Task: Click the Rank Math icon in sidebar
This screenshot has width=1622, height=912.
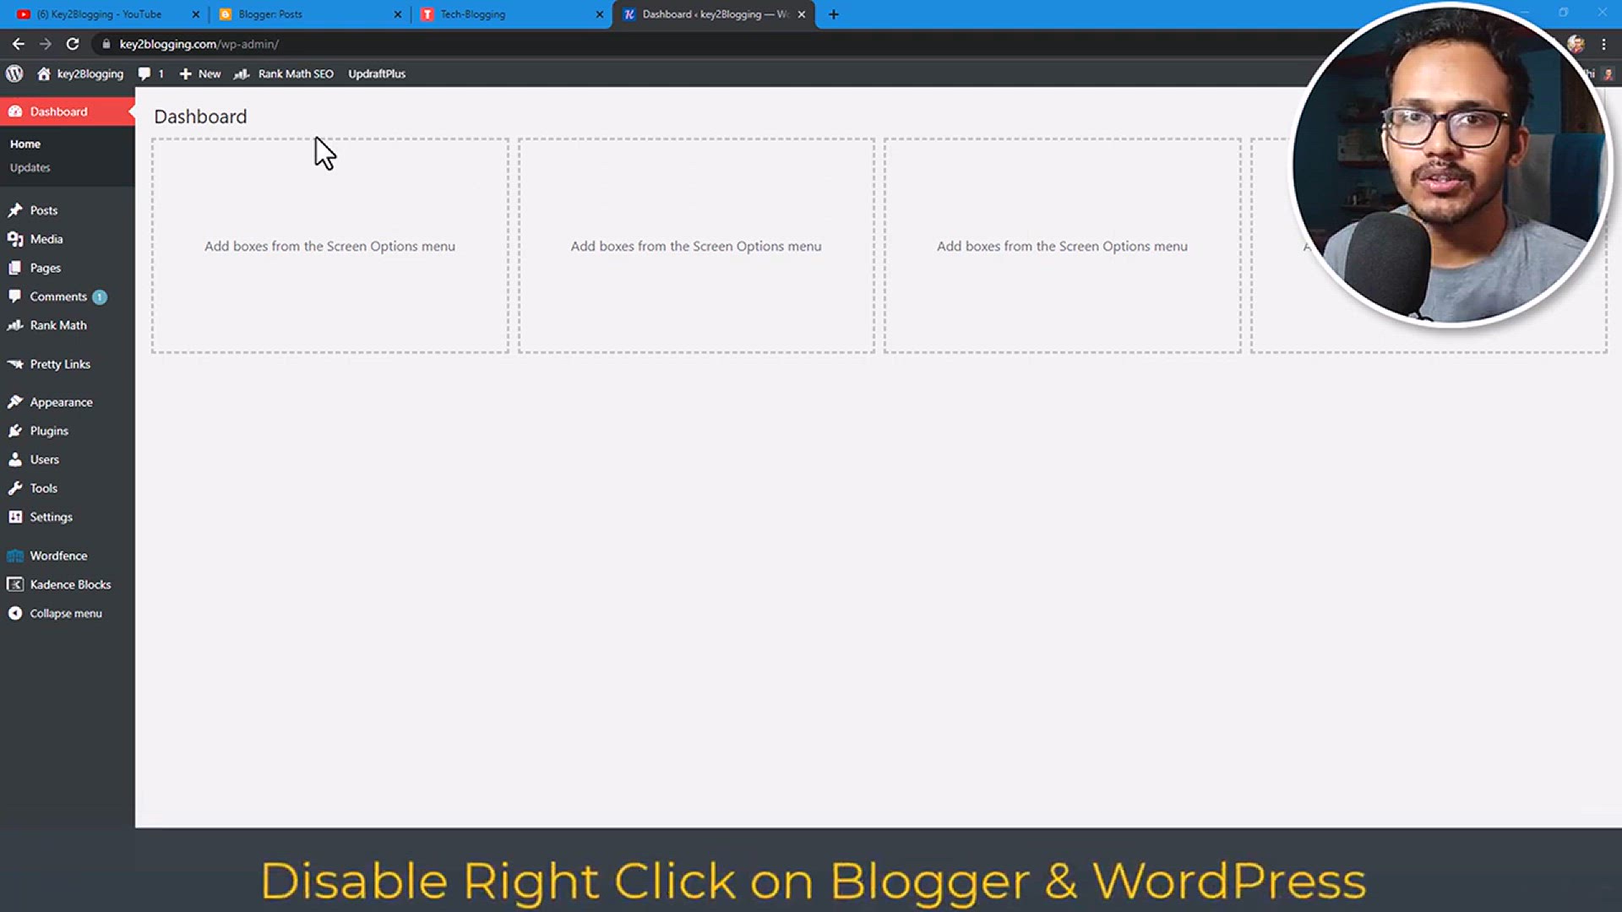Action: pyautogui.click(x=15, y=325)
